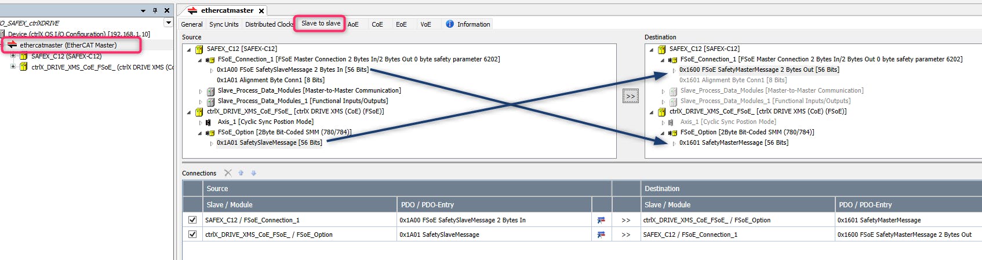This screenshot has width=982, height=260.
Task: Click the Information tab's blue info icon
Action: tap(450, 24)
